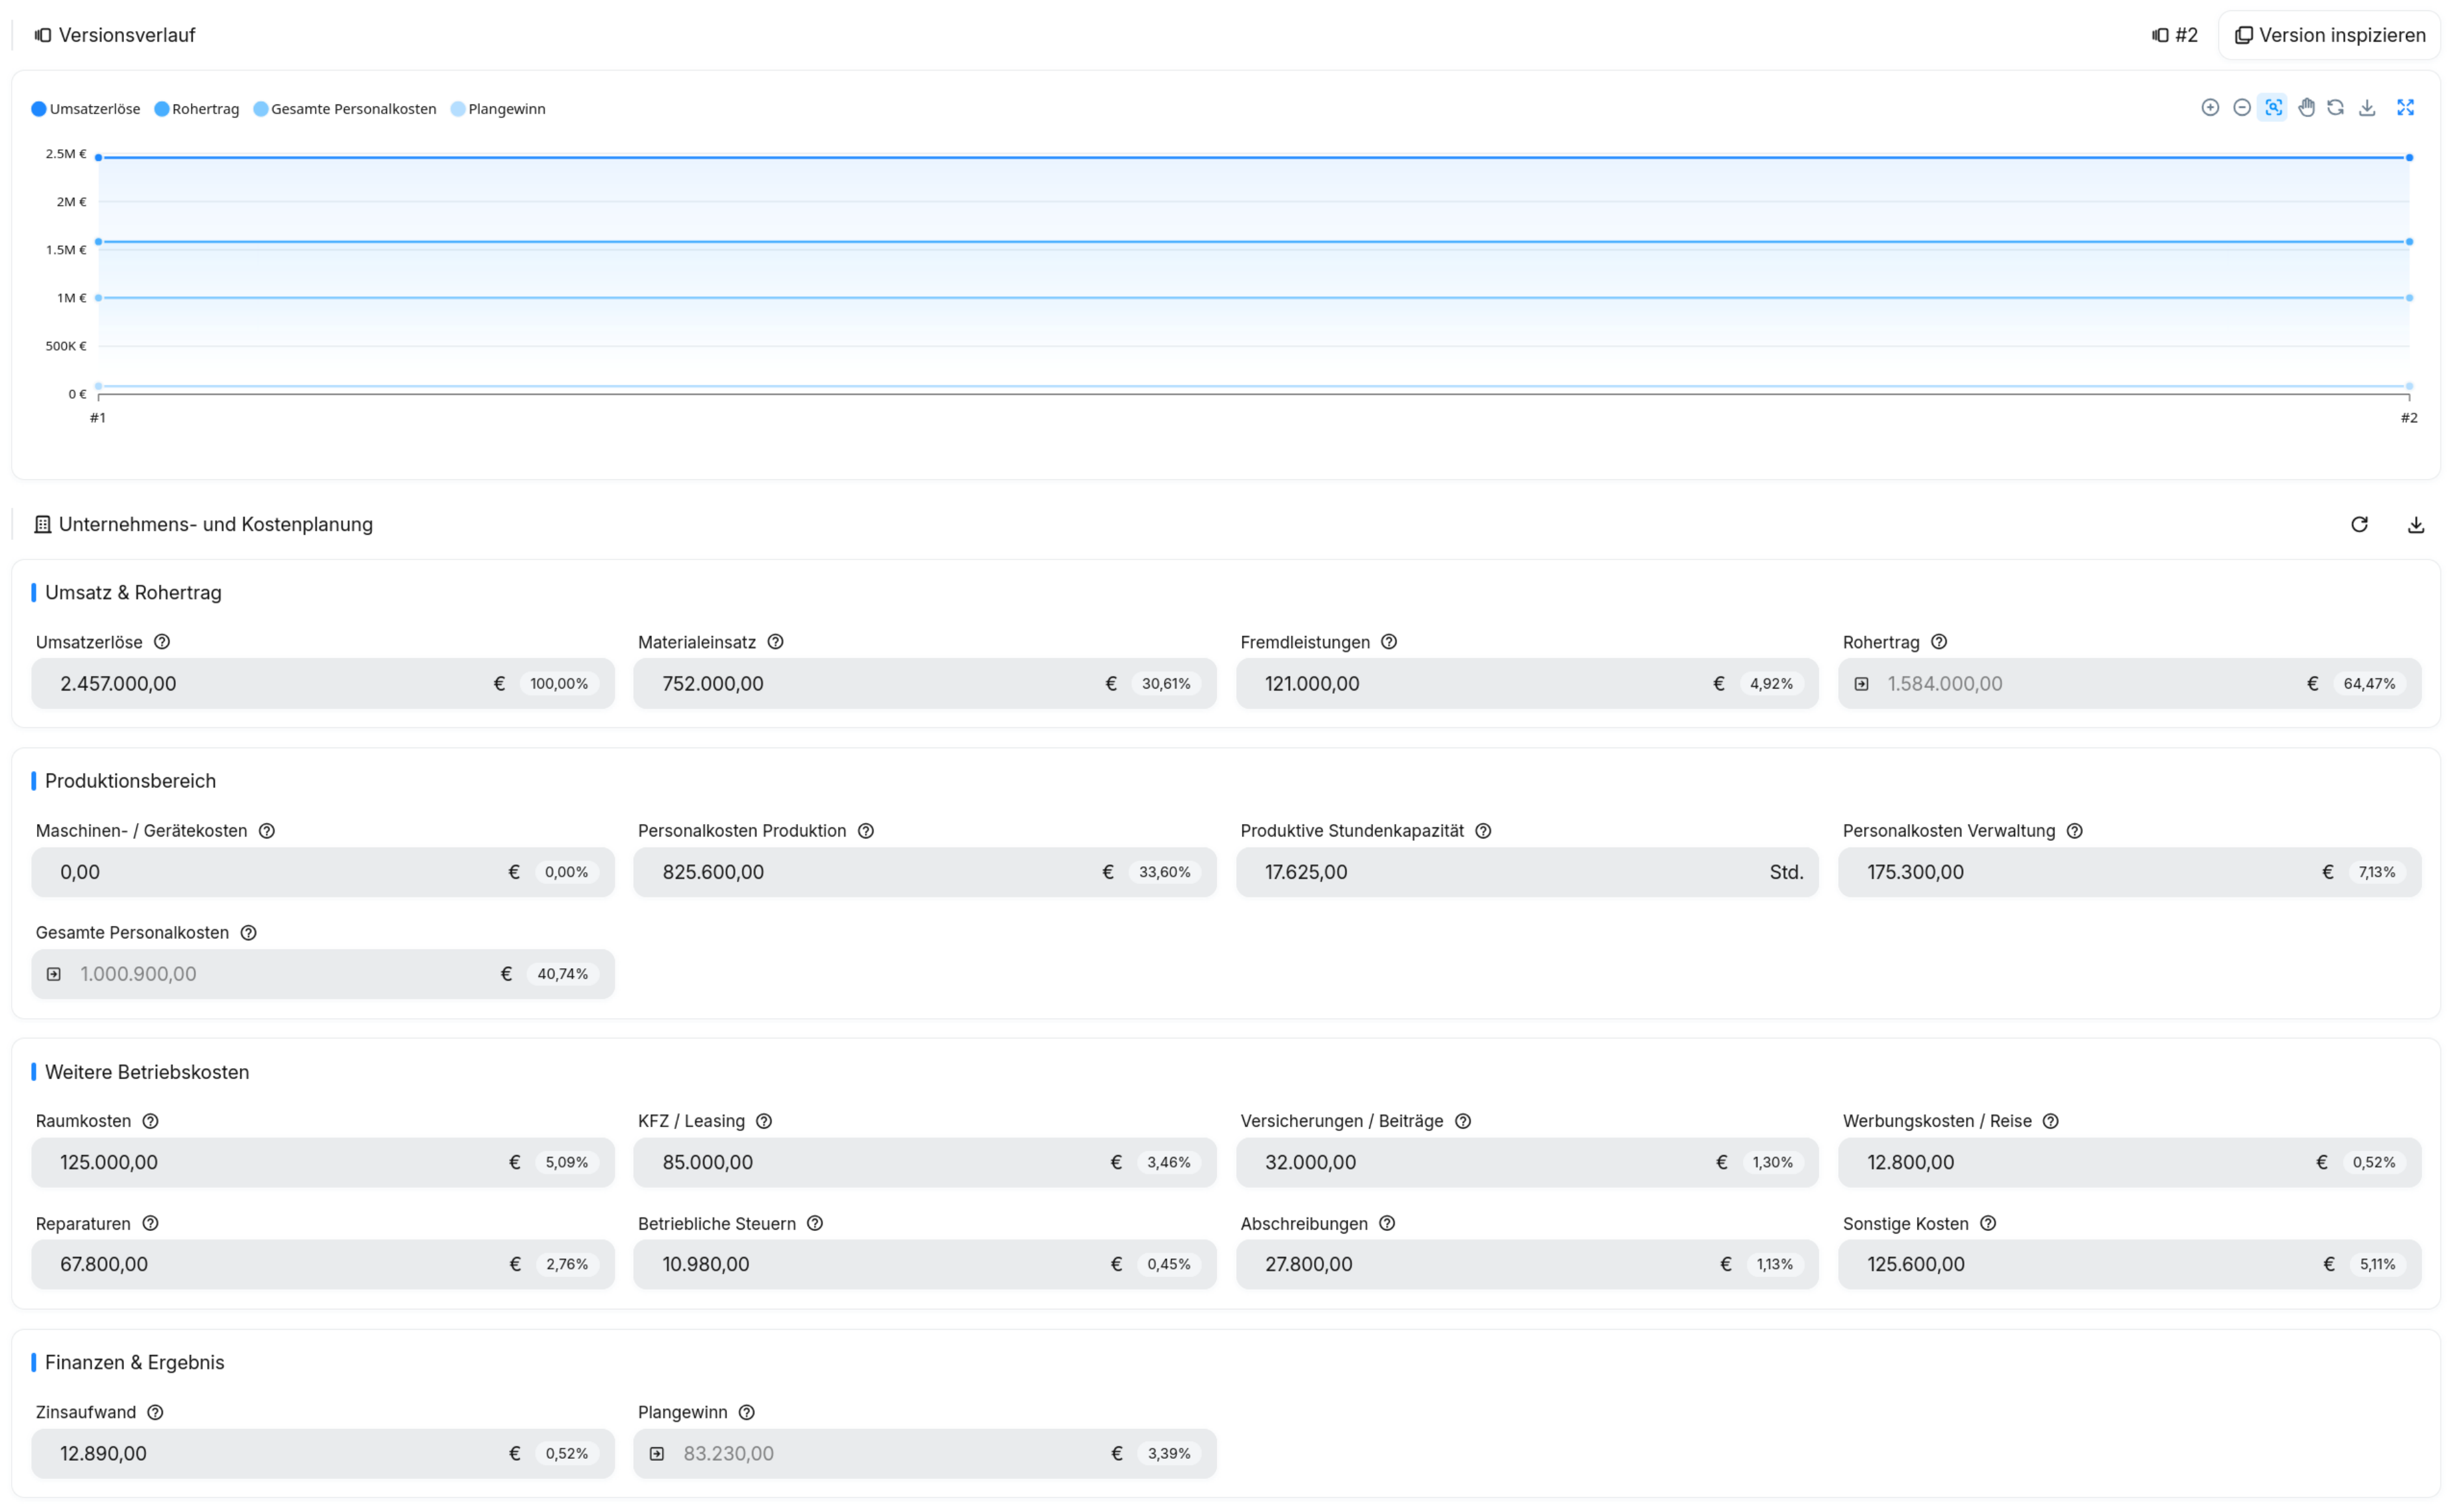Zoom in on the chart
2454x1512 pixels.
[2211, 108]
